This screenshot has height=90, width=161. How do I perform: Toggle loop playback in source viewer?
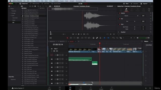click(88, 34)
